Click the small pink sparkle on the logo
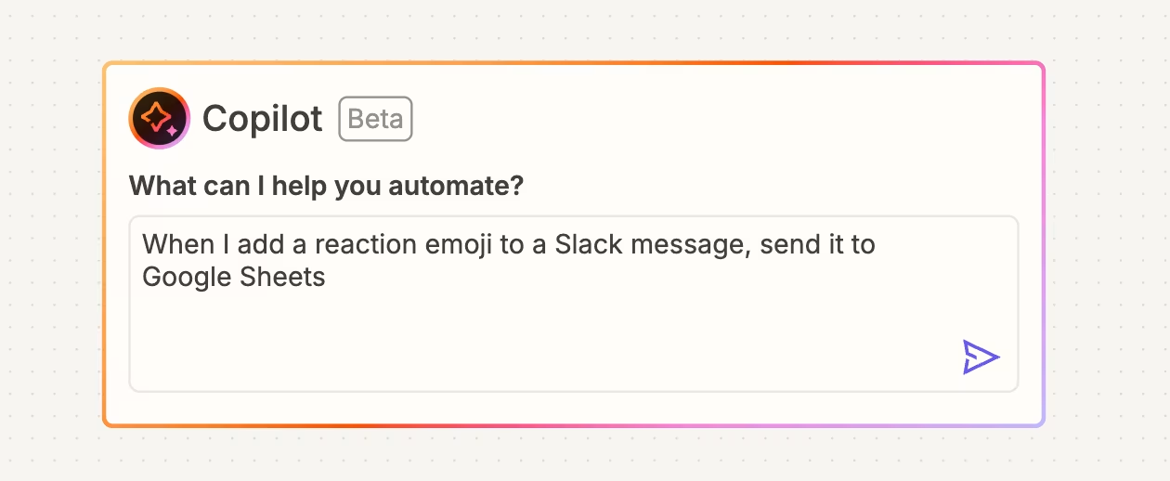 (172, 132)
